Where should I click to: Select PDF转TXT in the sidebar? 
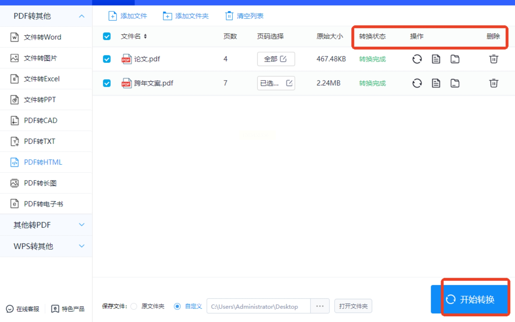pos(39,141)
